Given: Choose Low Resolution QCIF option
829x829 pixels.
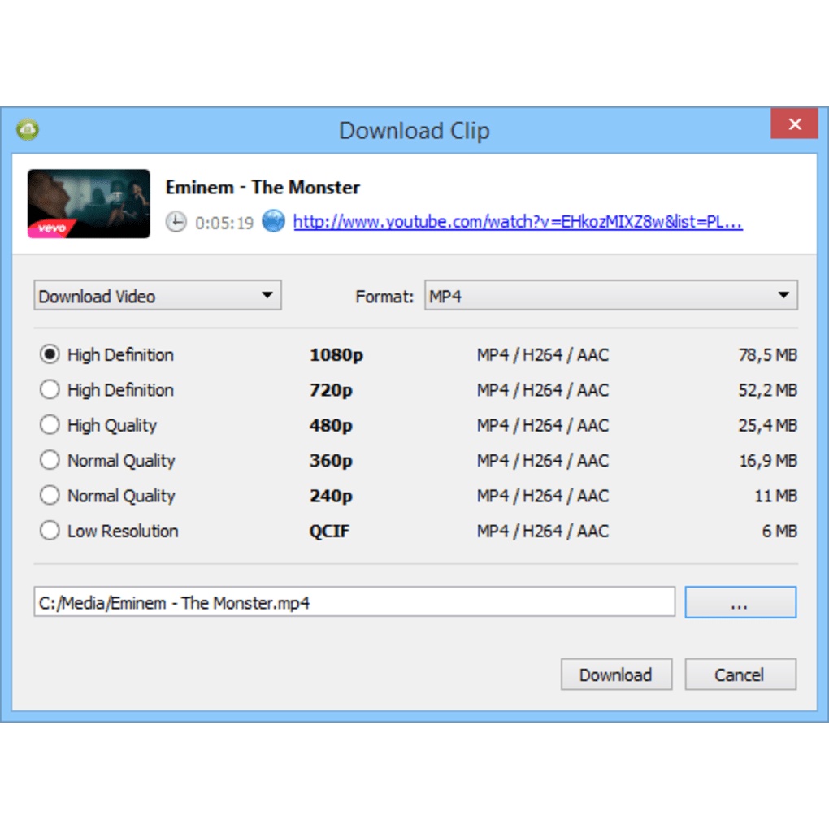Looking at the screenshot, I should [x=50, y=531].
